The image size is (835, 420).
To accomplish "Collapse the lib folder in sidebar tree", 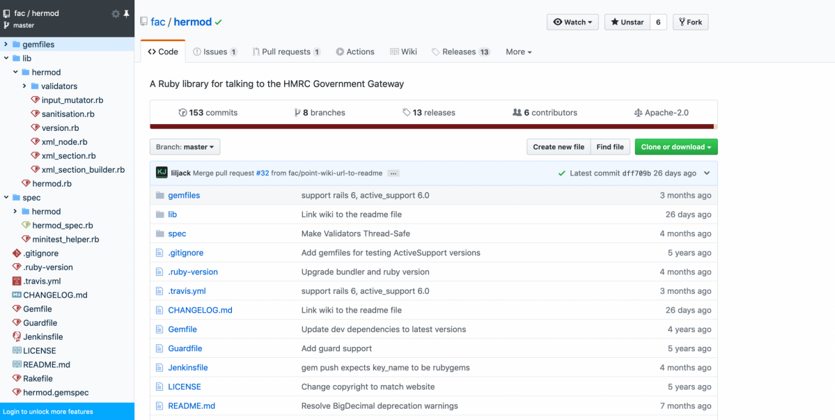I will coord(6,59).
